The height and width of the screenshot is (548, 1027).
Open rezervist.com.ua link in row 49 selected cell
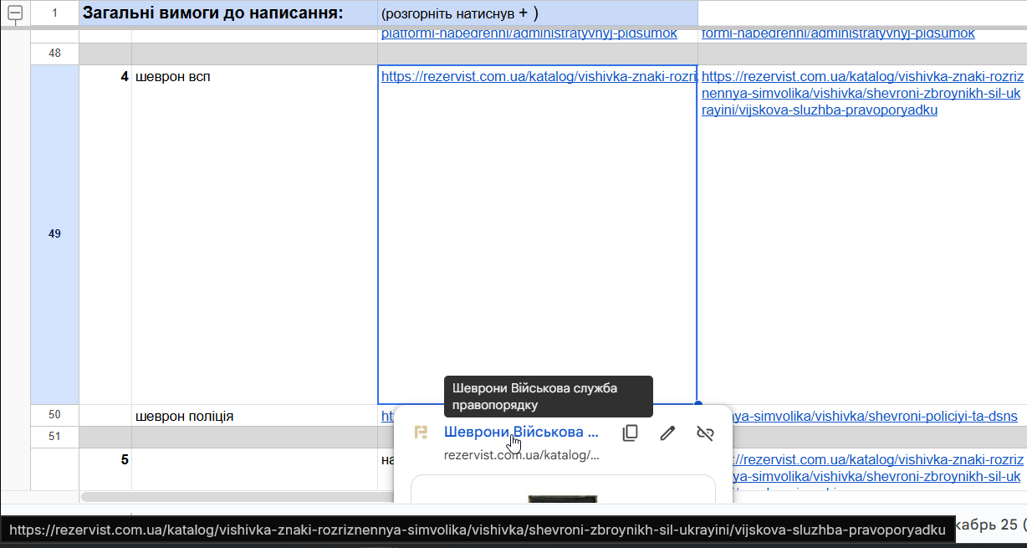(x=539, y=76)
